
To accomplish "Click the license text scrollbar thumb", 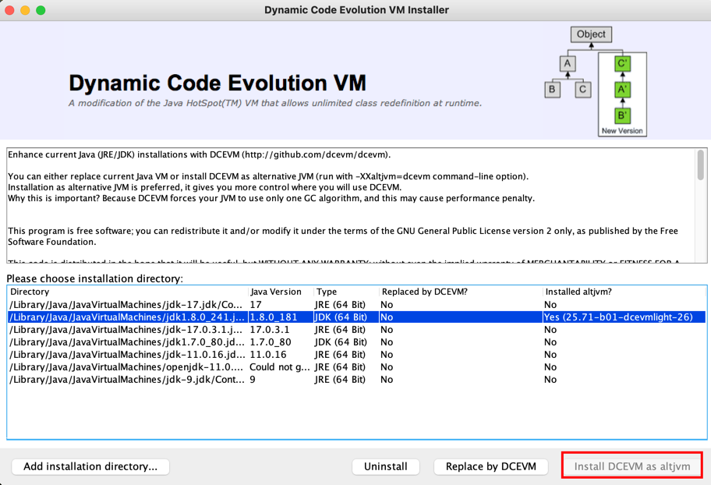I will (x=701, y=165).
